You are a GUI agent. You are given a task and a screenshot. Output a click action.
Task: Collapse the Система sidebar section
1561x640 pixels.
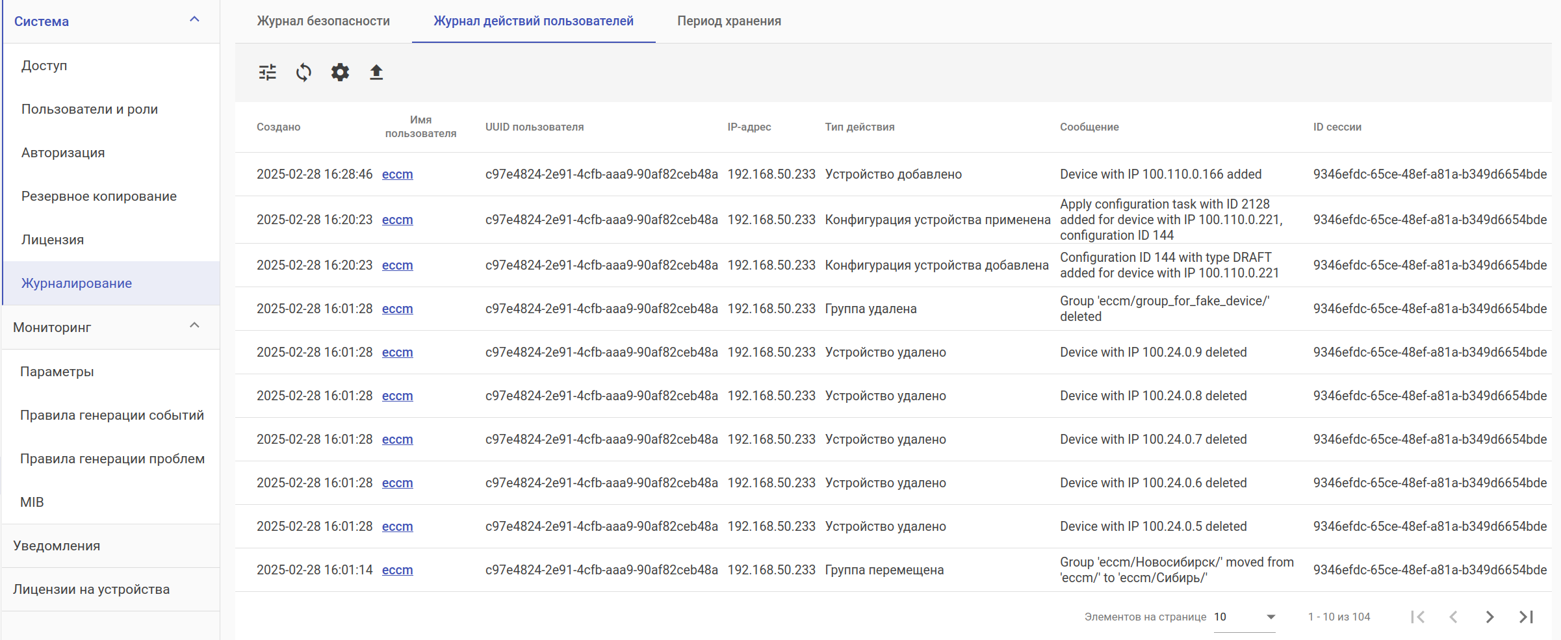(x=194, y=20)
